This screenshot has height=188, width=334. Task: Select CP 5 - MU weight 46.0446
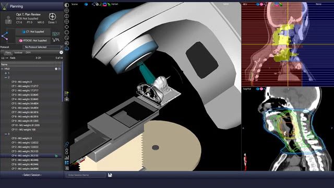[25, 160]
